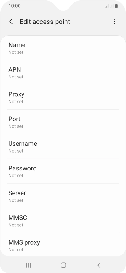Tap the system back navigation button
The height and width of the screenshot is (273, 126).
[x=99, y=265]
